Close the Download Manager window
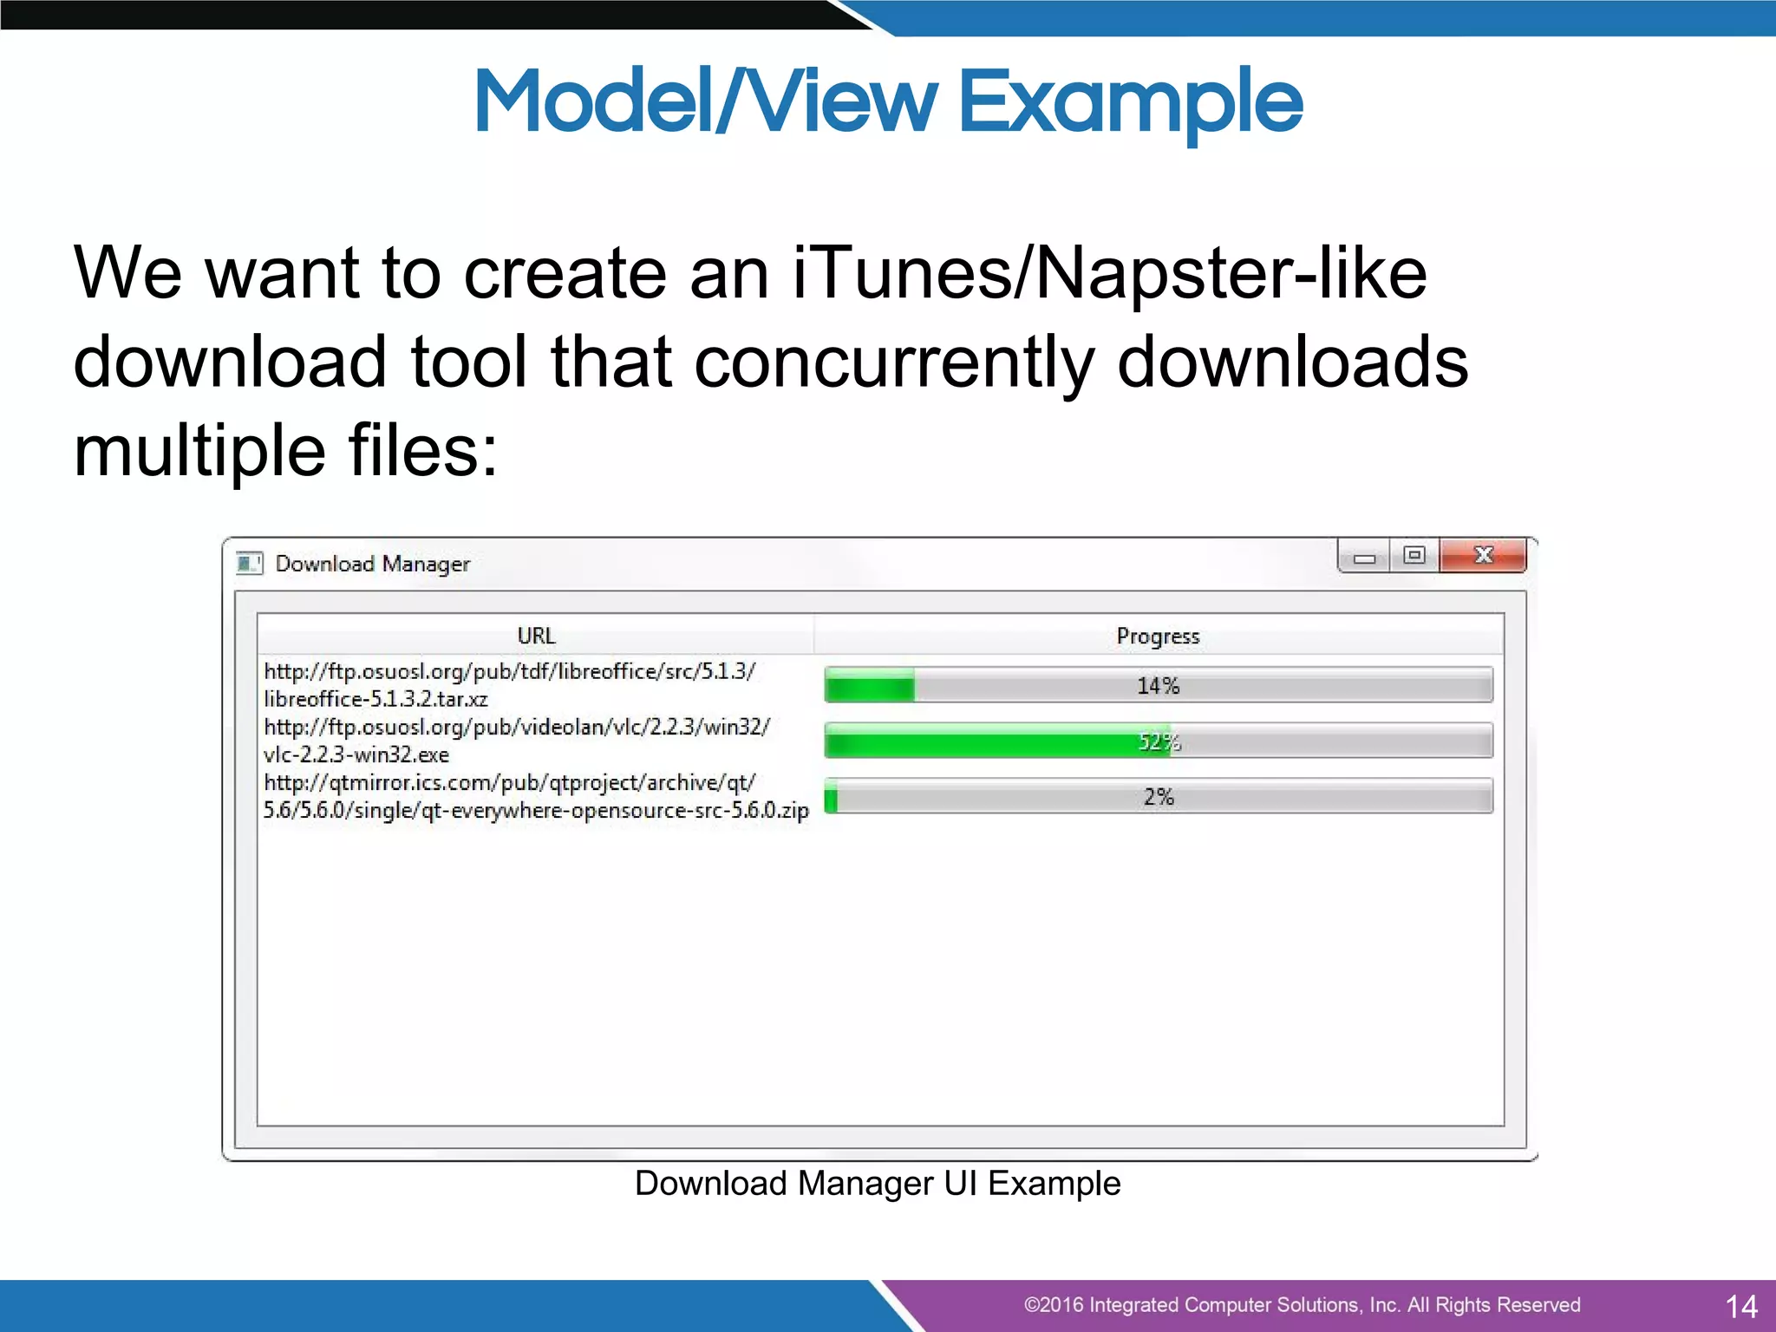 pos(1483,556)
